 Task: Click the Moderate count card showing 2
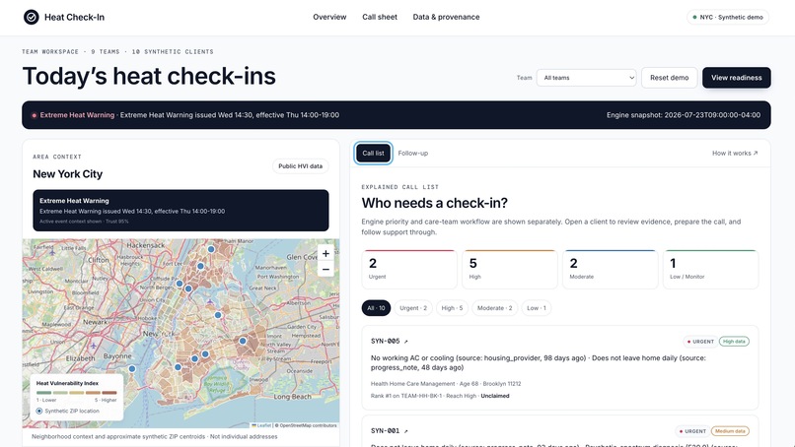[x=610, y=270]
